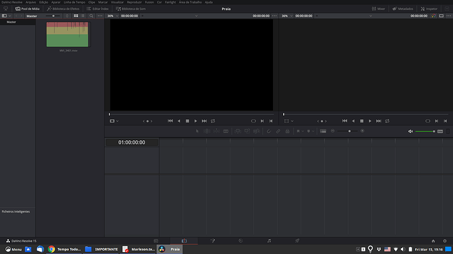Open the Mixer panel

(x=378, y=9)
